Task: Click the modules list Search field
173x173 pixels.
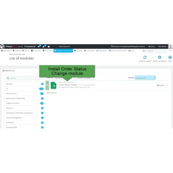Action: [26, 78]
